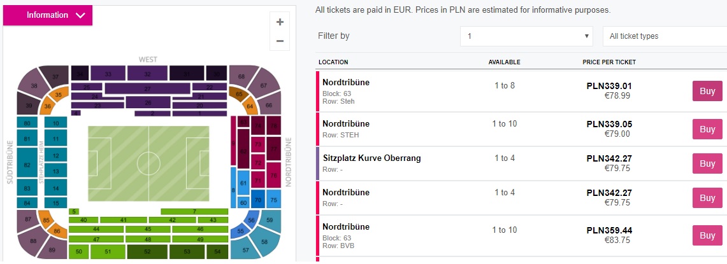Screen dimensions: 727x264
Task: Open the ticket quantity dropdown
Action: (526, 36)
